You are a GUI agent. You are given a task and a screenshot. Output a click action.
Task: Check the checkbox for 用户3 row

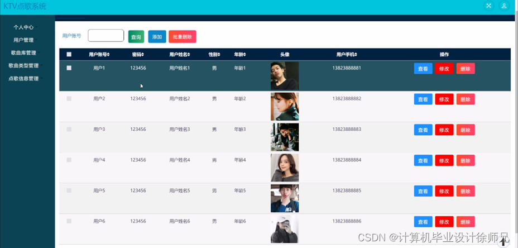(69, 129)
